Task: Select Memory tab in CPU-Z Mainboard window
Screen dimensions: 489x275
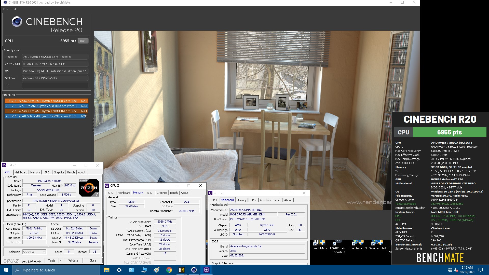Action: [x=241, y=200]
